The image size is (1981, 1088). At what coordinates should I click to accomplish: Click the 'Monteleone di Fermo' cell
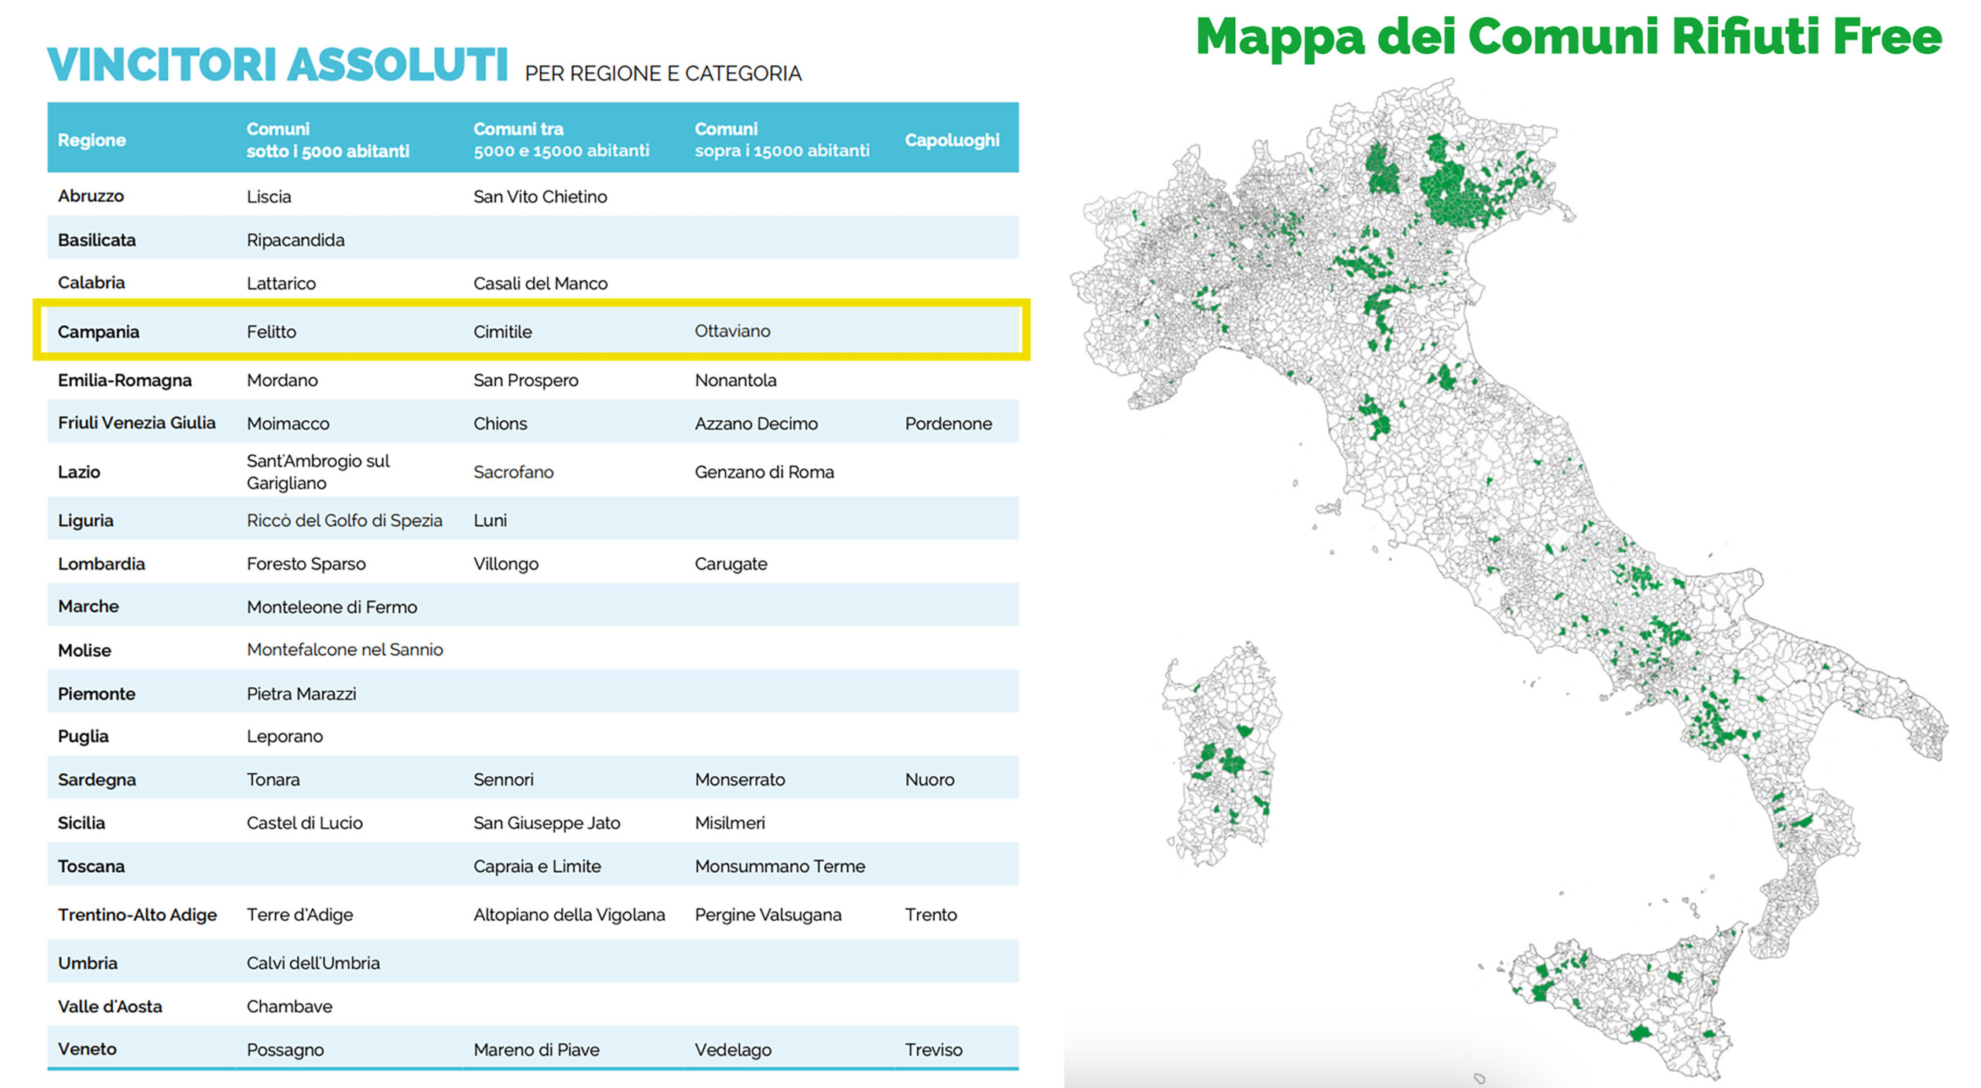[331, 607]
